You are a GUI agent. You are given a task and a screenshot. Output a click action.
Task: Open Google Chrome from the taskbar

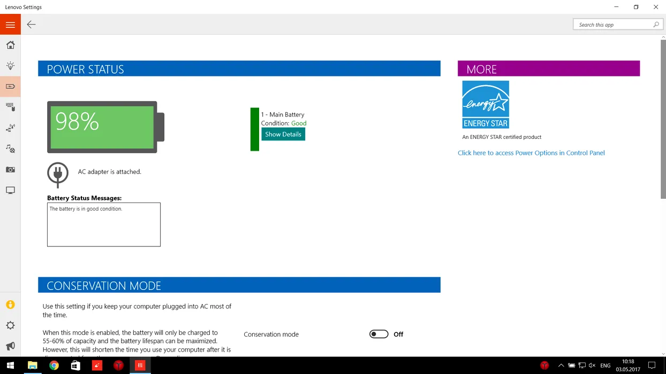(x=54, y=365)
